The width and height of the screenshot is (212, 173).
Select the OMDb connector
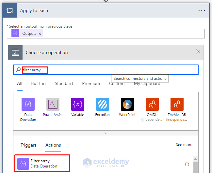(x=152, y=109)
